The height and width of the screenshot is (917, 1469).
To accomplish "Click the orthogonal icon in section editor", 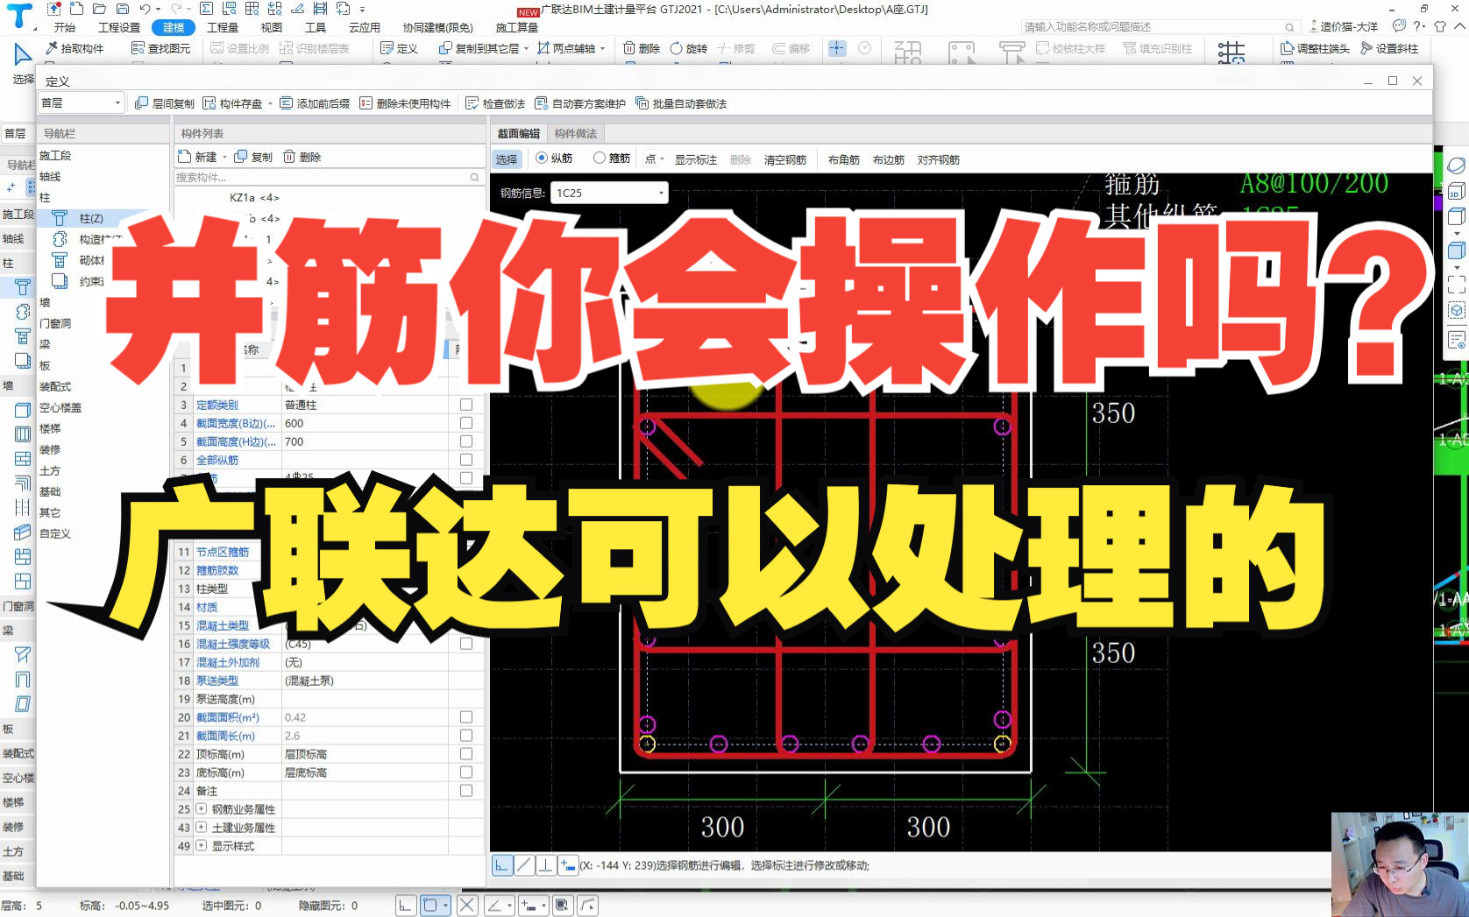I will click(x=501, y=865).
